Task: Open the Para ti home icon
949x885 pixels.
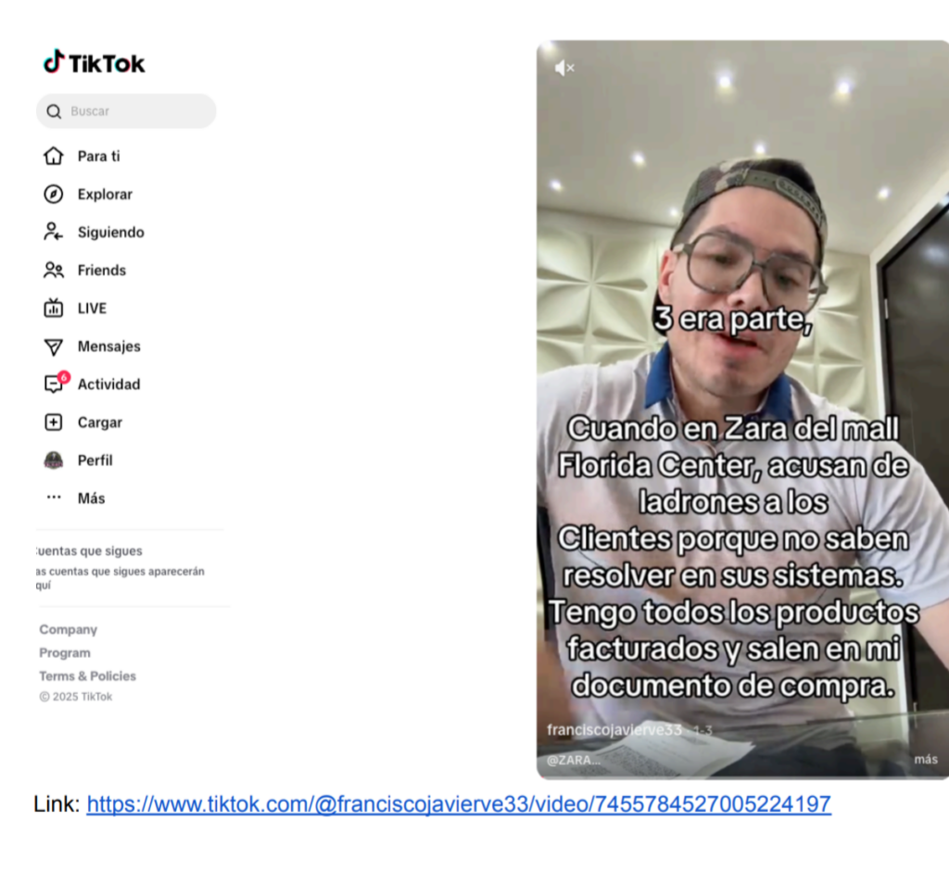Action: [x=54, y=156]
